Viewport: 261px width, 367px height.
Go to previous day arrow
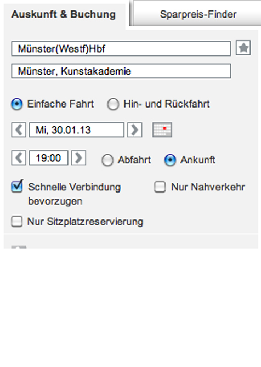tap(19, 129)
